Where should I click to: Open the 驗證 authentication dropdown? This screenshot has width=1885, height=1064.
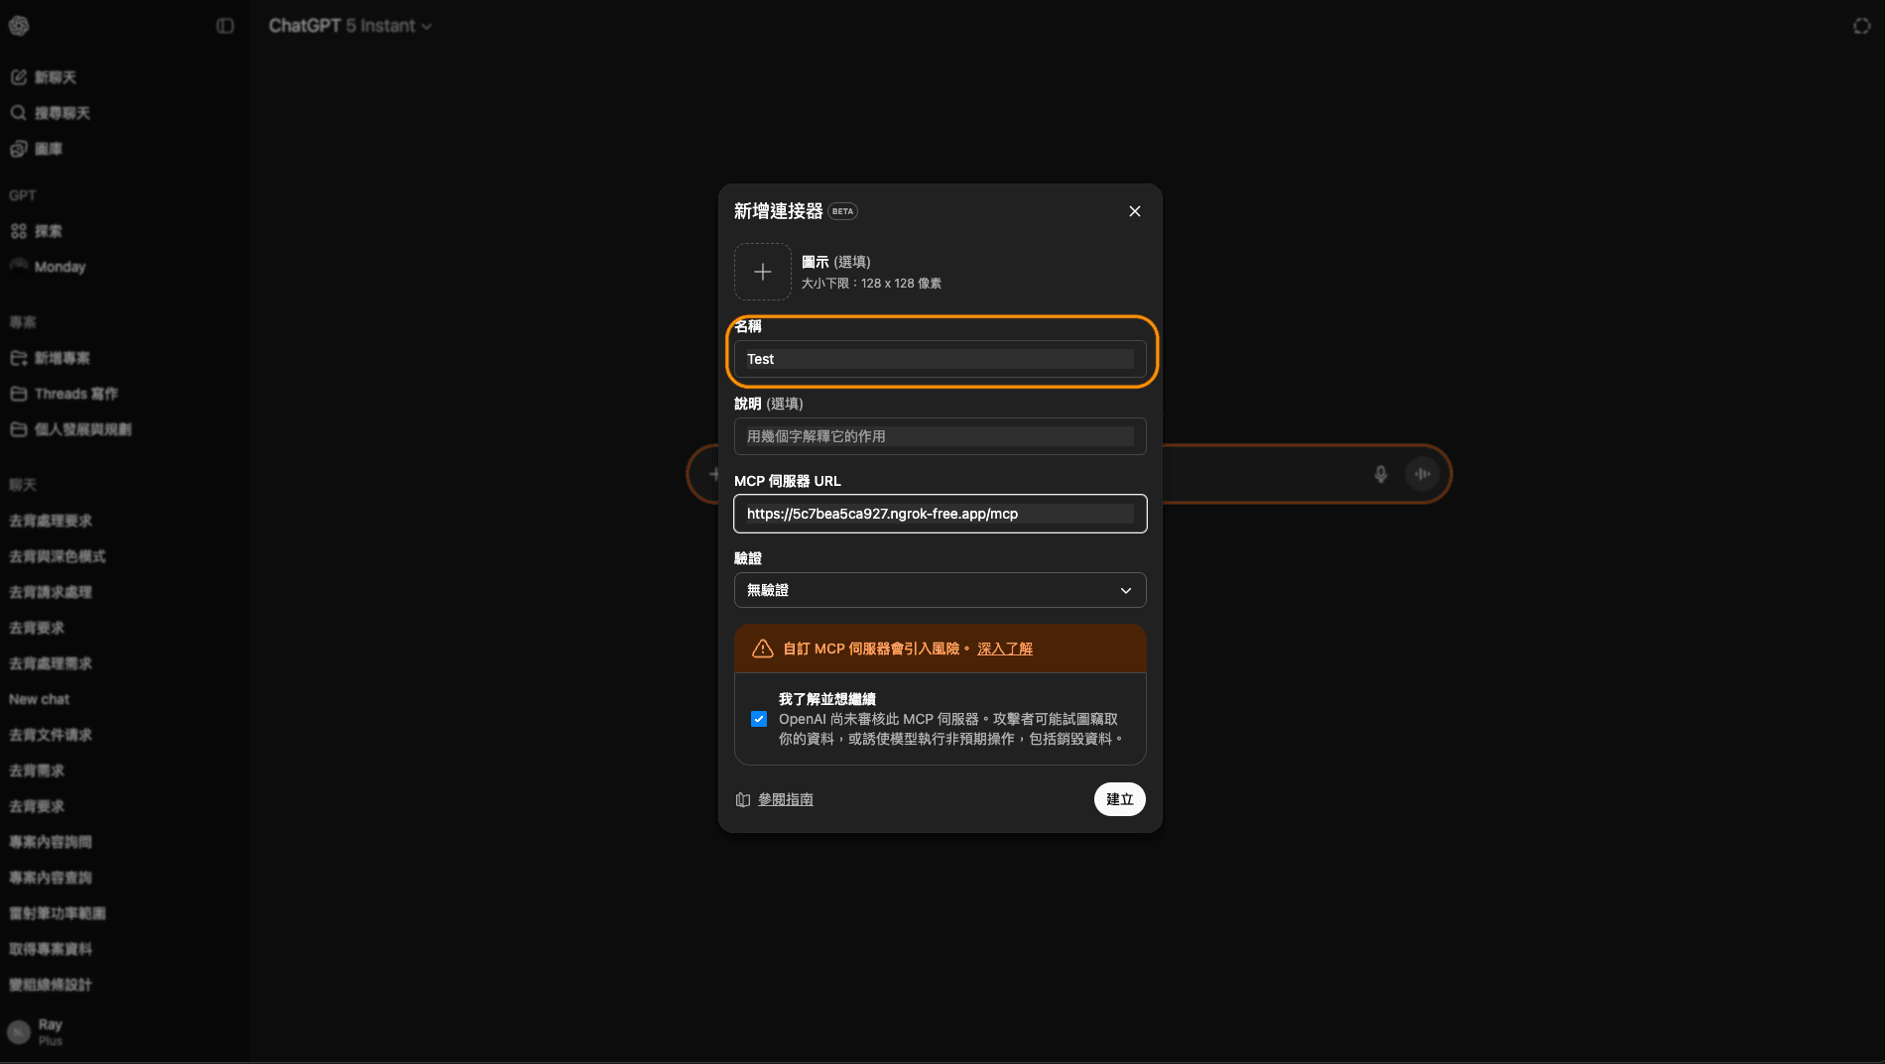[939, 590]
